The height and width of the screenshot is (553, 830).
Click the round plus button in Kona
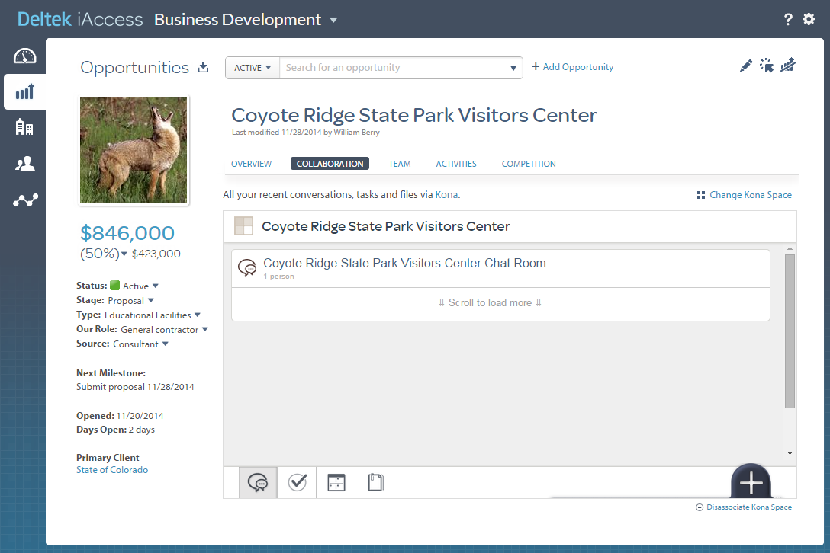(751, 482)
